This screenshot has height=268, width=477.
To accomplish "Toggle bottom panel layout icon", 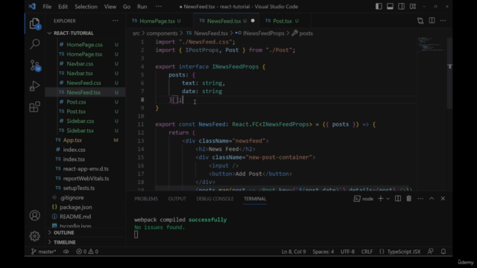I will 390,7.
